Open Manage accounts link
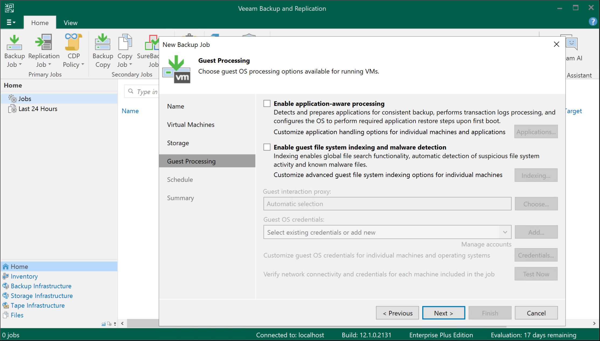The height and width of the screenshot is (341, 600). click(486, 244)
